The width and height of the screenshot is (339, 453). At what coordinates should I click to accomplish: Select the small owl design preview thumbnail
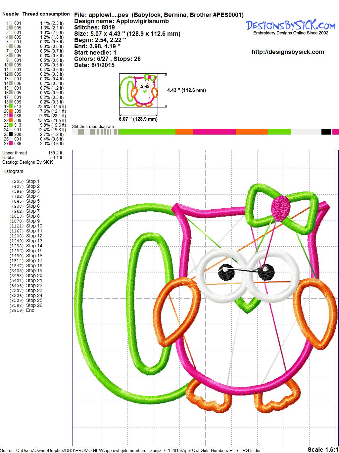[x=139, y=90]
